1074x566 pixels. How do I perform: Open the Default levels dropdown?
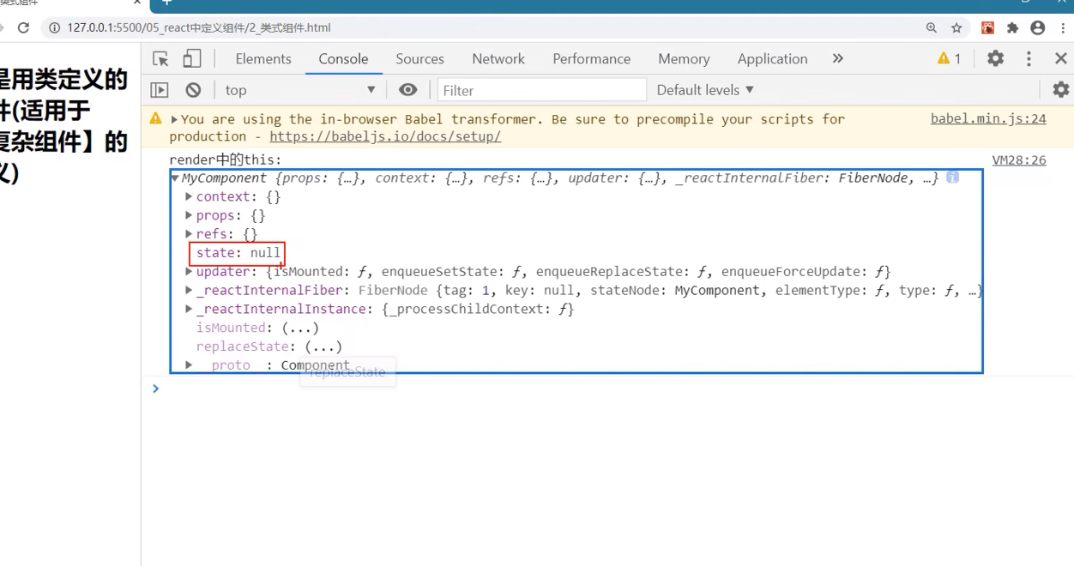tap(703, 89)
